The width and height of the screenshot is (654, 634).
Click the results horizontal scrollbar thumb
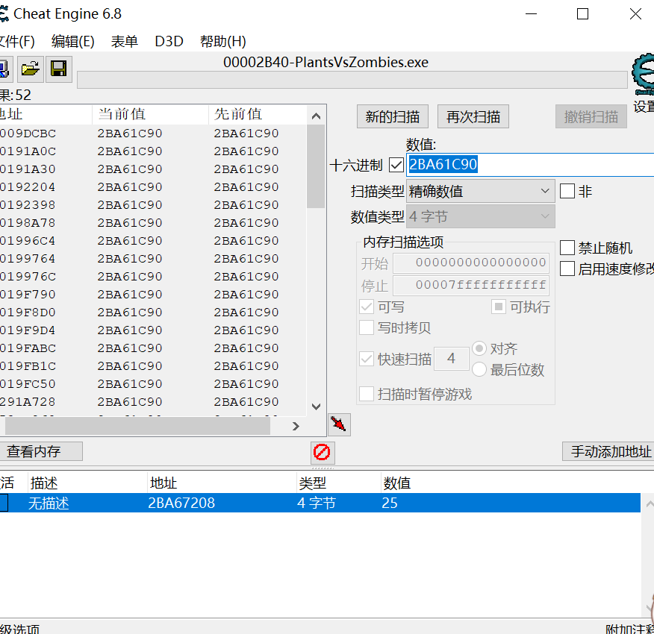coord(137,426)
